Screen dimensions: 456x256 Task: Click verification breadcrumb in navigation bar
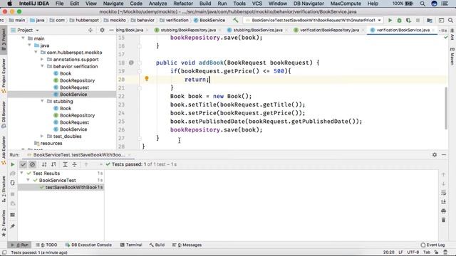(177, 21)
